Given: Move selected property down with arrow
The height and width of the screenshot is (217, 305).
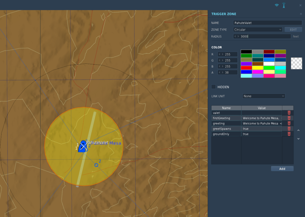Looking at the screenshot, I should tap(298, 139).
